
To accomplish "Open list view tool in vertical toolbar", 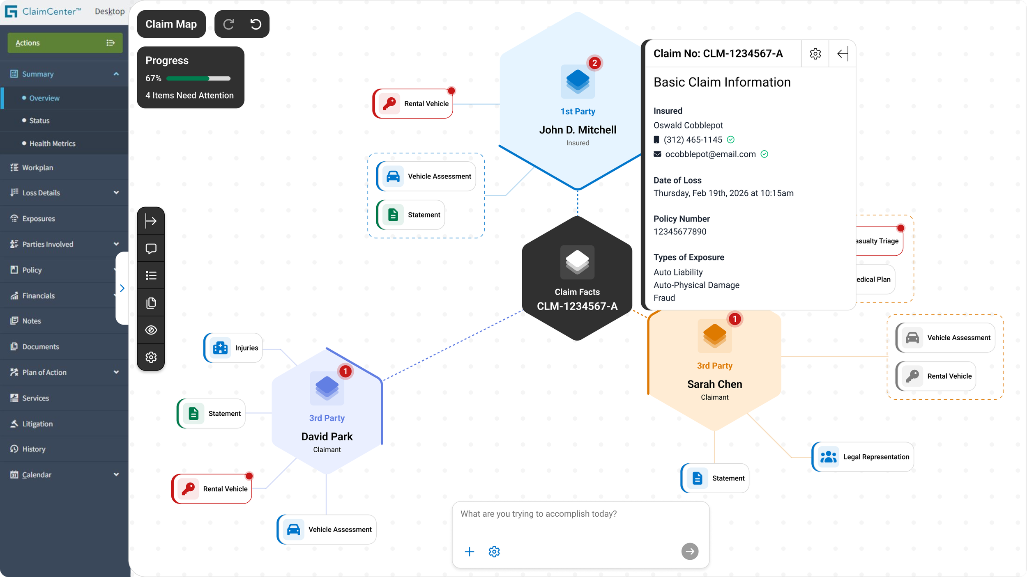I will 151,275.
